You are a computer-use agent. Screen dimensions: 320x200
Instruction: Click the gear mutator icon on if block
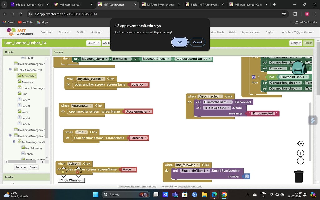tap(253, 77)
